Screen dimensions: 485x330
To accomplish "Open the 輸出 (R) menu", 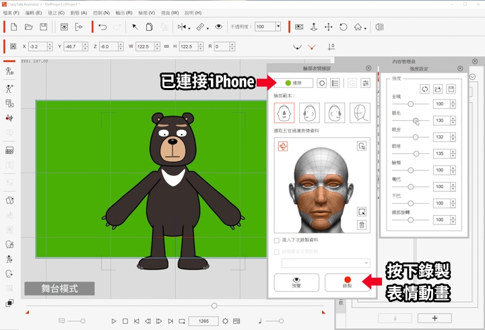I will 124,13.
